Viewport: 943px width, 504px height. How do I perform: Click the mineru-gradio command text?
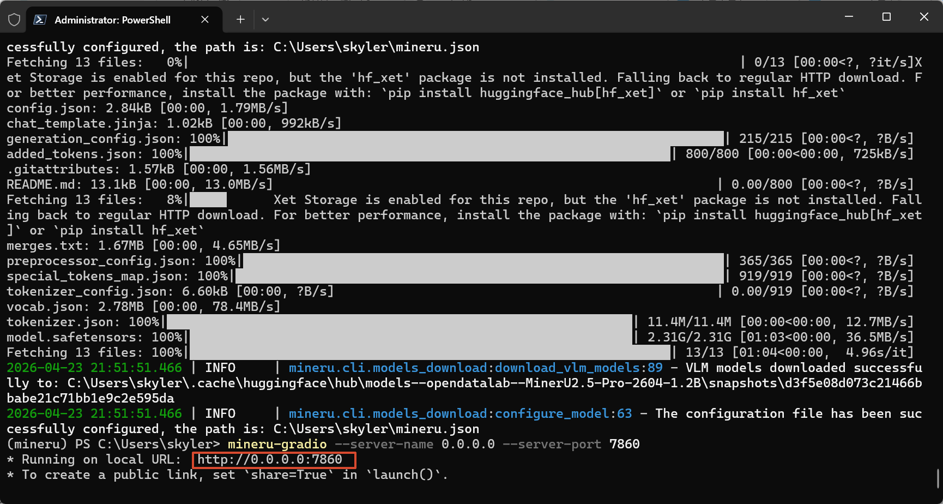click(x=277, y=445)
